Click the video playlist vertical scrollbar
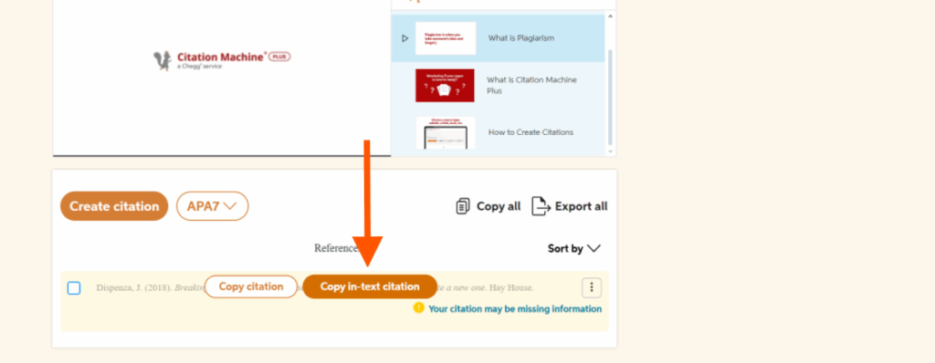The width and height of the screenshot is (935, 363). (610, 98)
